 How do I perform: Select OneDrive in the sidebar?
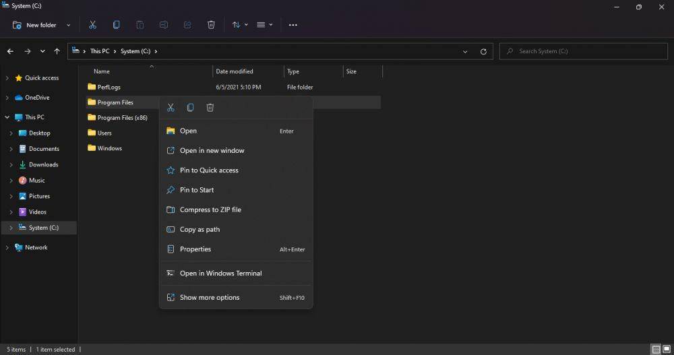tap(37, 98)
